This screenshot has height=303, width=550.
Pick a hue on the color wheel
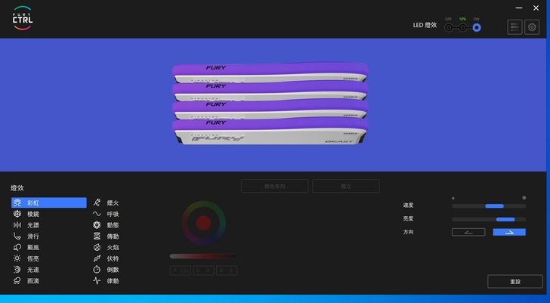tap(203, 223)
